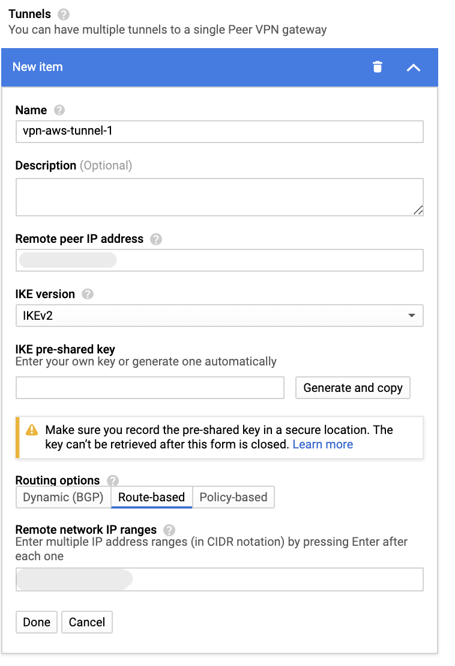
Task: Click the yellow warning triangle icon
Action: click(32, 430)
